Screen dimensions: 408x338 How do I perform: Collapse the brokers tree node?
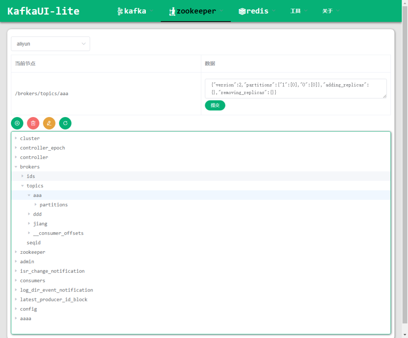(16, 167)
